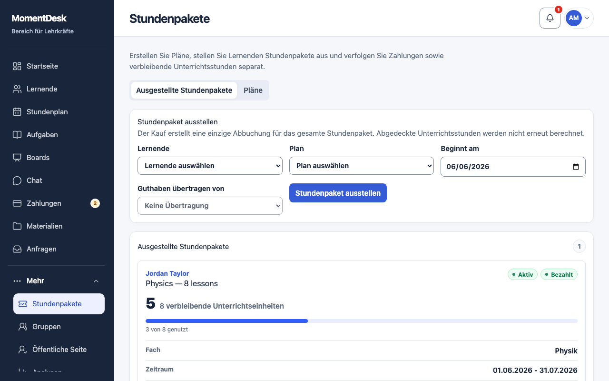Click the date range 01.06.2026 - 31.07.2026
609x381 pixels.
535,370
